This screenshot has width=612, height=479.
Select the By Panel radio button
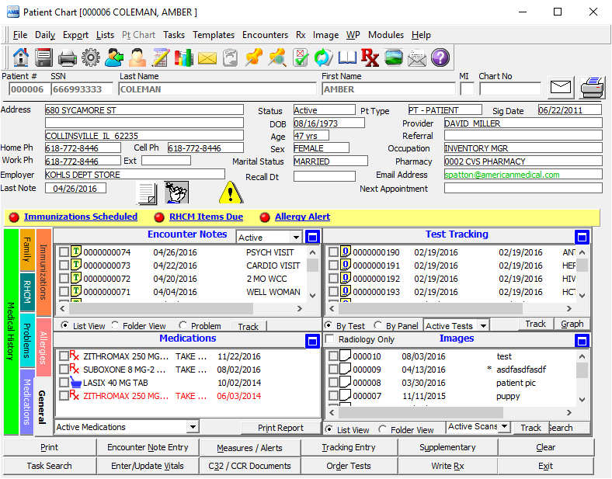click(378, 326)
